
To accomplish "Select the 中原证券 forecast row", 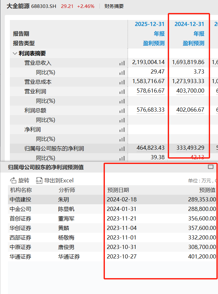I will [112, 247].
